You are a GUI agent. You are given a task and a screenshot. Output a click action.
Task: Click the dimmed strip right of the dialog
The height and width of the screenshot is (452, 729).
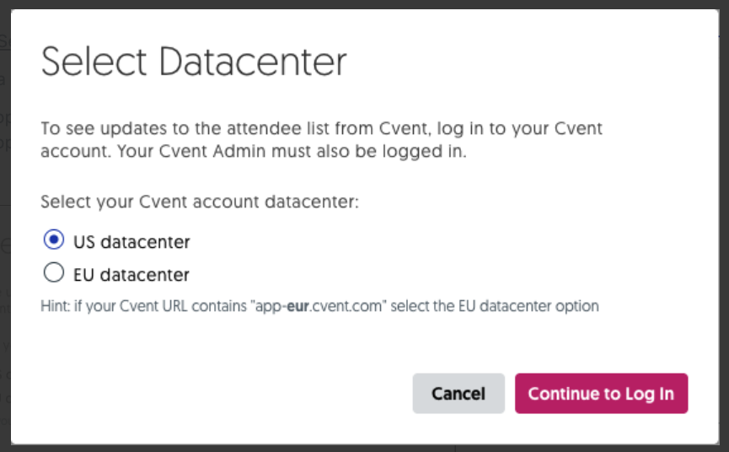724,226
